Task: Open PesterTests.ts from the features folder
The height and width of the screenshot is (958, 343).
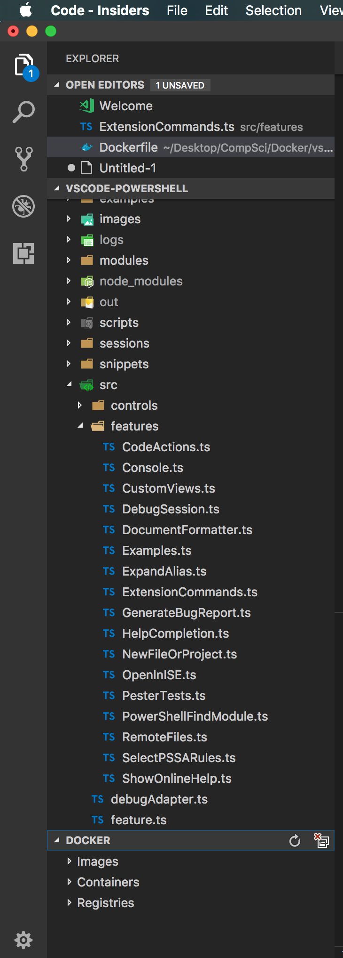Action: coord(164,695)
